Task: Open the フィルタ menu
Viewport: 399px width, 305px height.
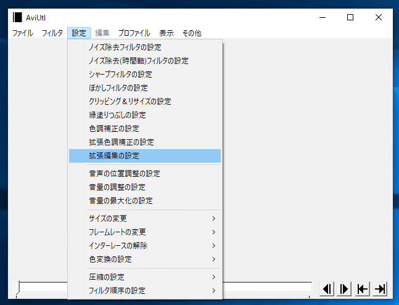Action: (x=52, y=33)
